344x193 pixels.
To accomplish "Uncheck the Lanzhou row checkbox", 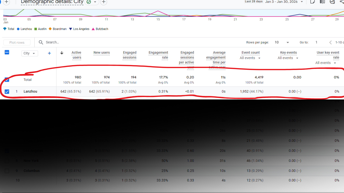I will click(7, 91).
